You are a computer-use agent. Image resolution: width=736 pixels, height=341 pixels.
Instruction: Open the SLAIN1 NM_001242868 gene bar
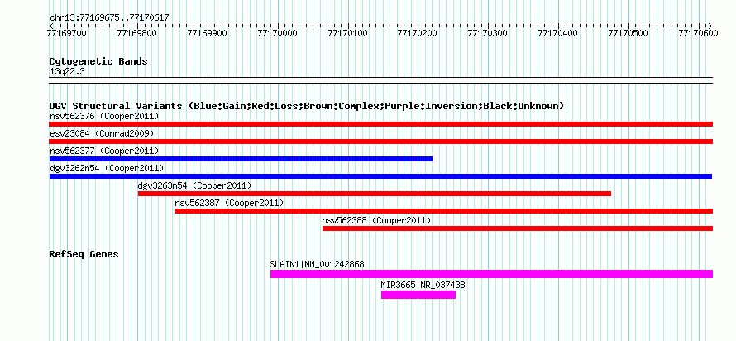click(x=491, y=274)
